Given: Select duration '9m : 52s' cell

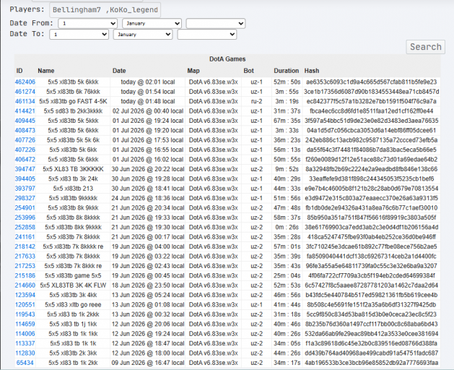Looking at the screenshot, I should coord(287,169).
